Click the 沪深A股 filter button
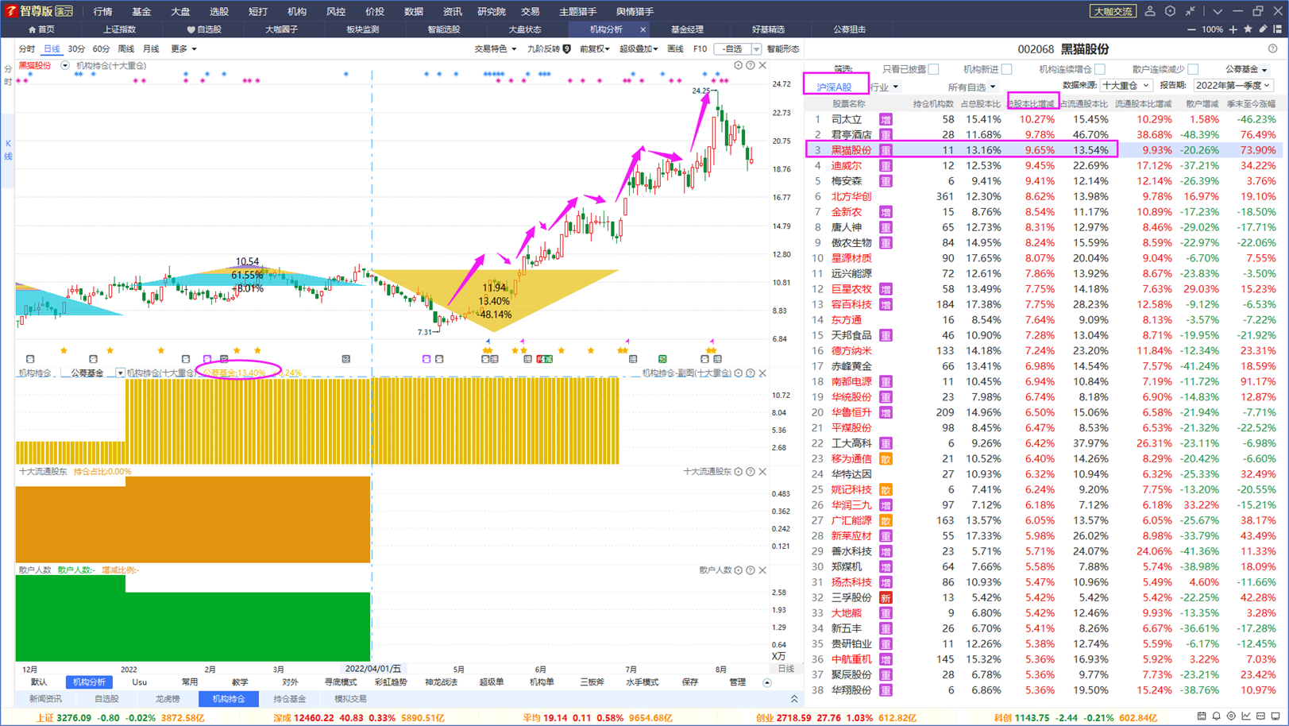 tap(834, 87)
